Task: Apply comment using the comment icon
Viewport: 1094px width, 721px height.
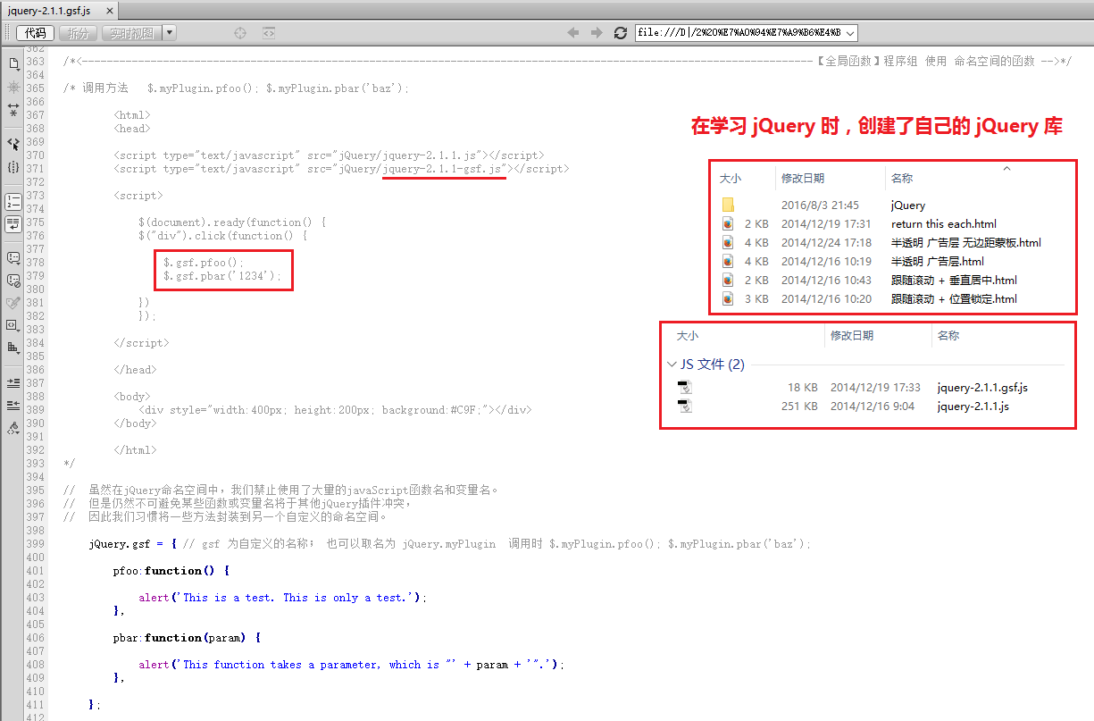Action: [x=13, y=258]
